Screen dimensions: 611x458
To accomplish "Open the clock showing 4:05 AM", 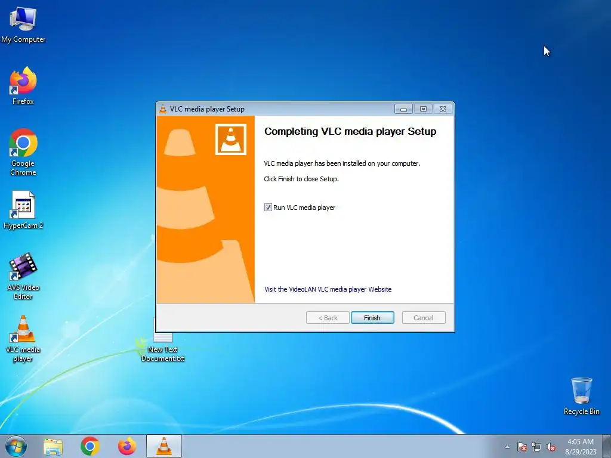I will (x=581, y=447).
